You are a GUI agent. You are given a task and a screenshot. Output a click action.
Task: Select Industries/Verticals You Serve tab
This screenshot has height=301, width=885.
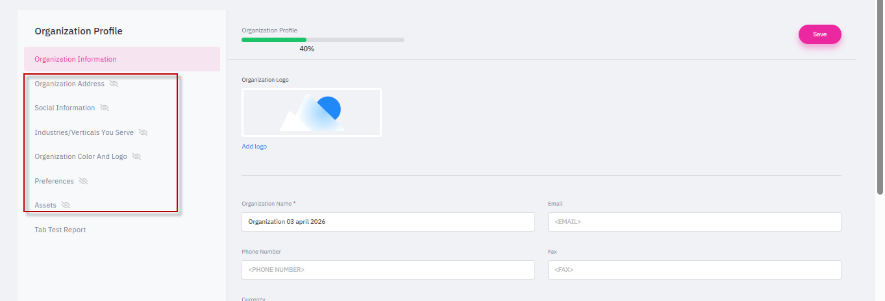tap(84, 132)
